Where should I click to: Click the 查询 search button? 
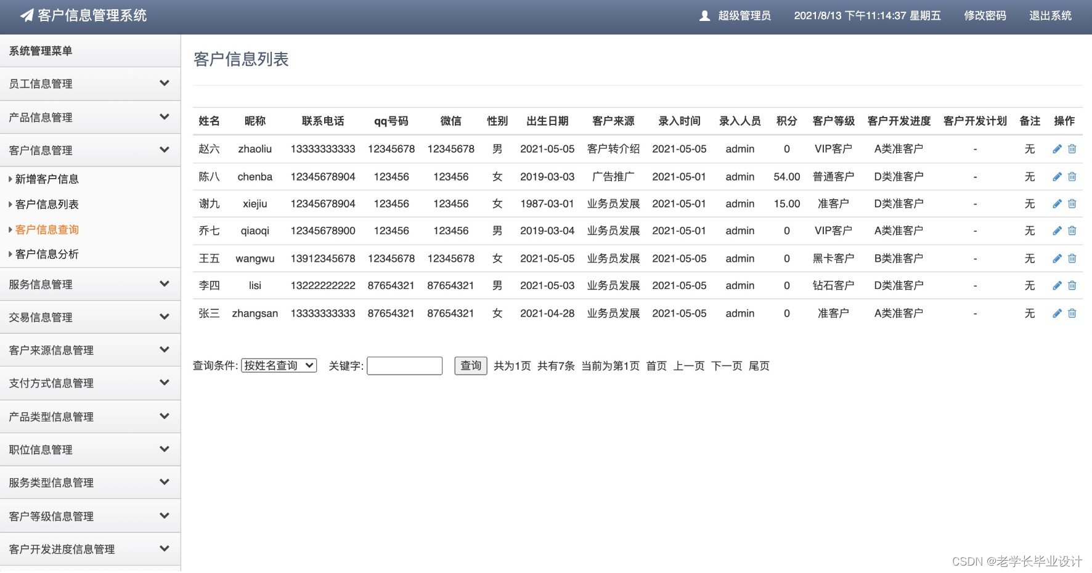(471, 366)
